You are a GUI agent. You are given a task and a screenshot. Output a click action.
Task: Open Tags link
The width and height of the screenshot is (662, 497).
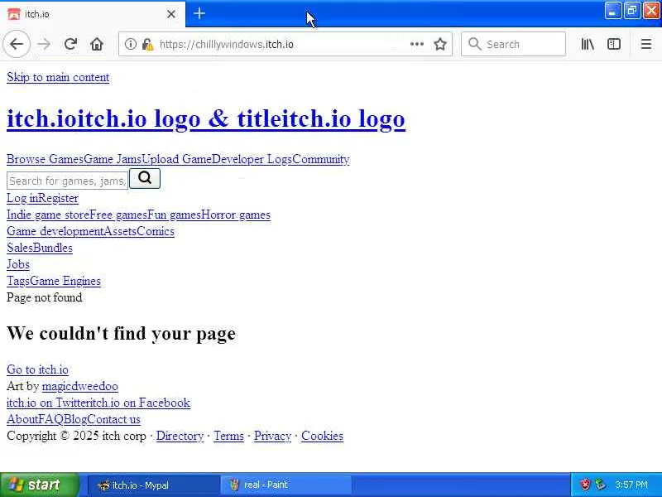(x=18, y=281)
